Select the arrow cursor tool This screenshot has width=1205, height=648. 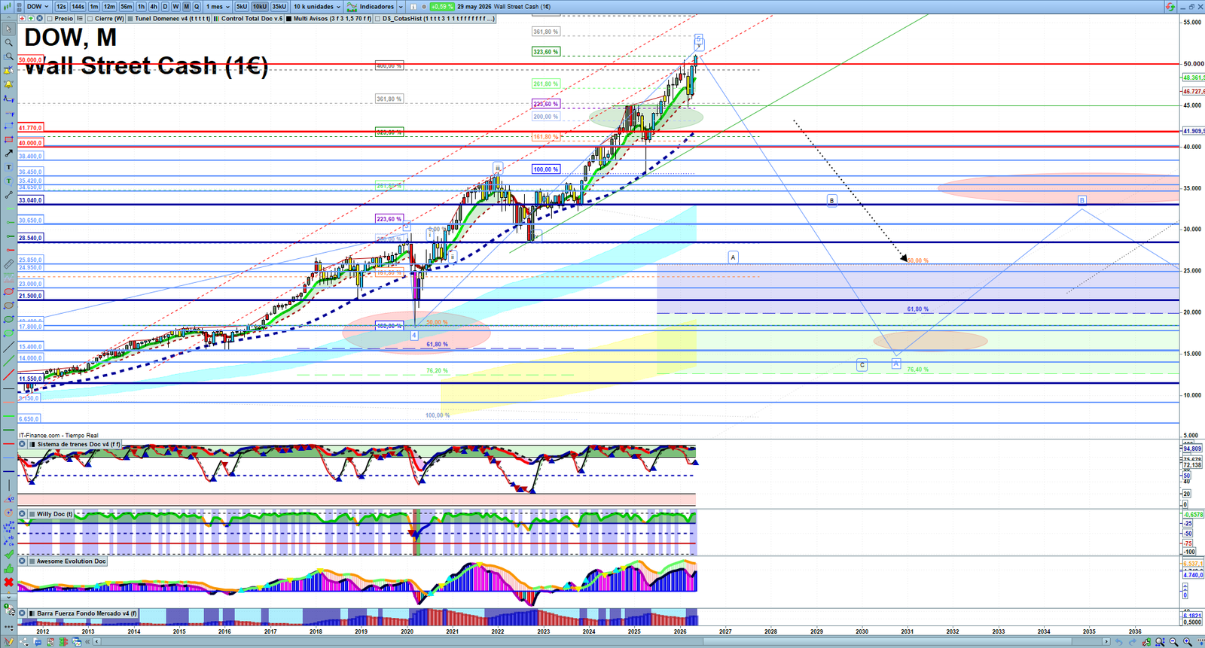click(9, 29)
